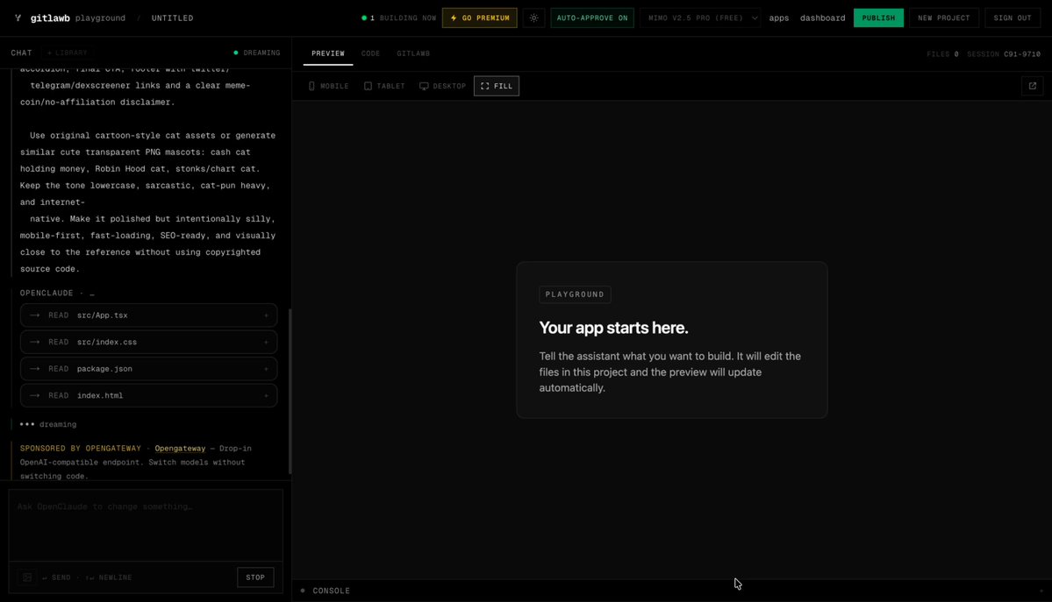Viewport: 1052px width, 602px height.
Task: Click the image attachment icon in chat input
Action: [x=27, y=577]
